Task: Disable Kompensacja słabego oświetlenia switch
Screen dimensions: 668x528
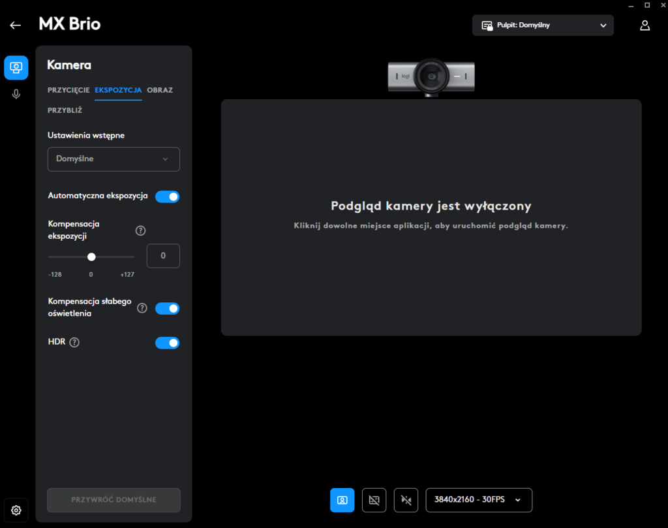Action: tap(168, 308)
